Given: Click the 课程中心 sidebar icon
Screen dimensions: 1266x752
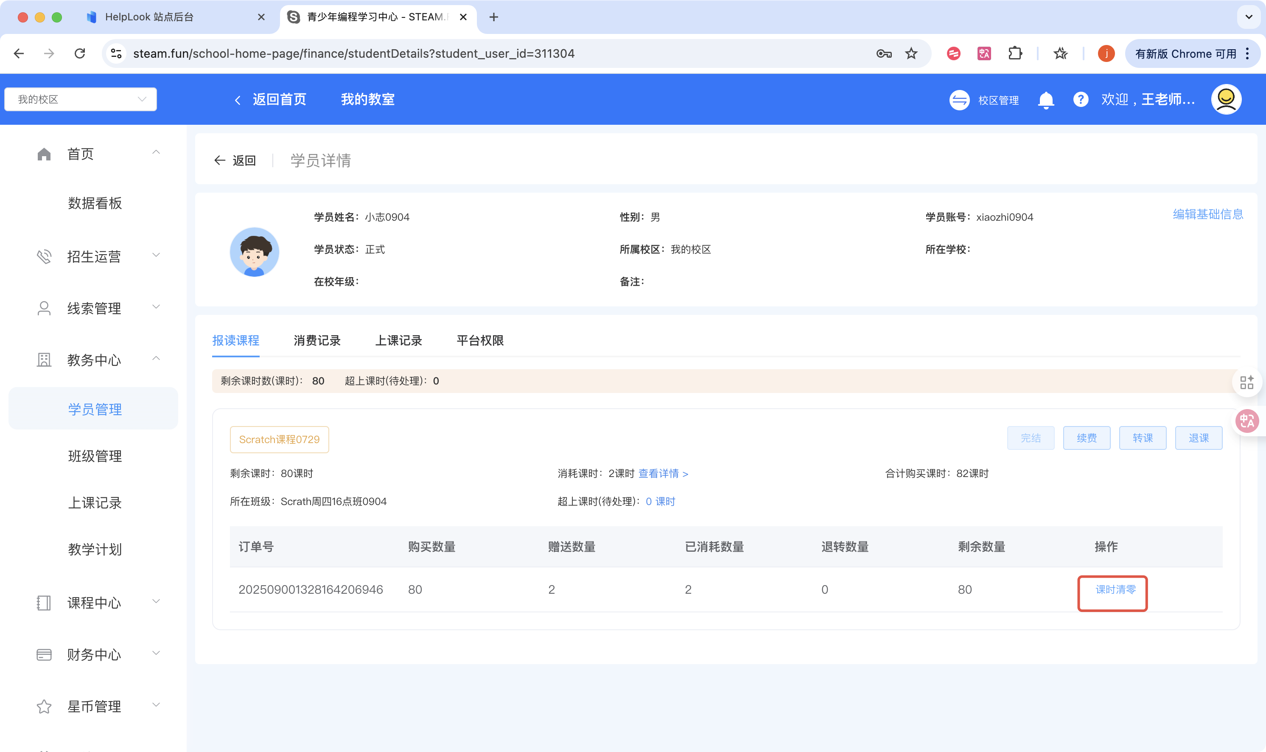Looking at the screenshot, I should pyautogui.click(x=44, y=603).
